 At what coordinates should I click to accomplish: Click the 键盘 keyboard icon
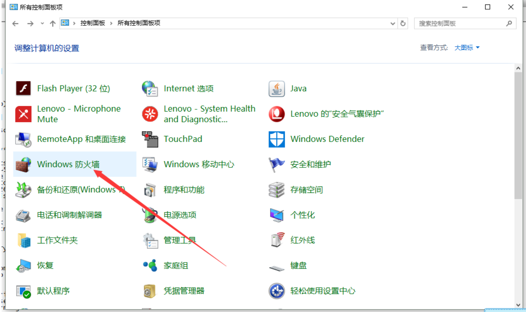point(277,268)
